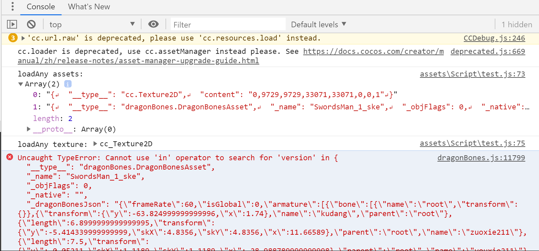Create a live expression with eye icon

pos(153,24)
